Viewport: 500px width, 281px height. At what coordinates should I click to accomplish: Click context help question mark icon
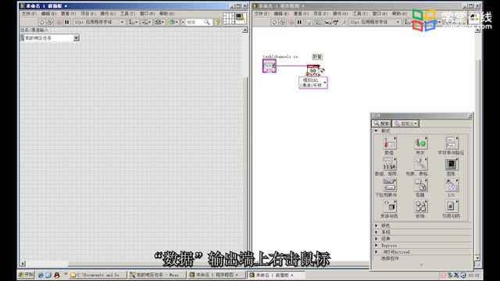point(218,22)
